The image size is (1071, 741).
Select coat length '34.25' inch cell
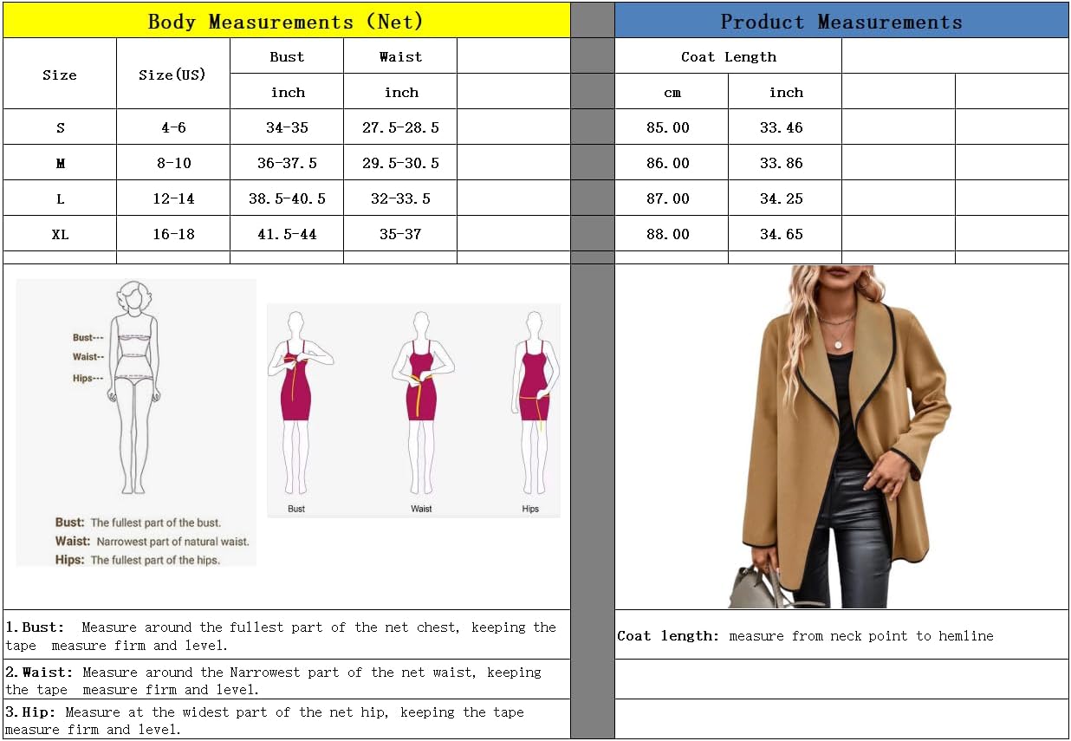pyautogui.click(x=785, y=198)
